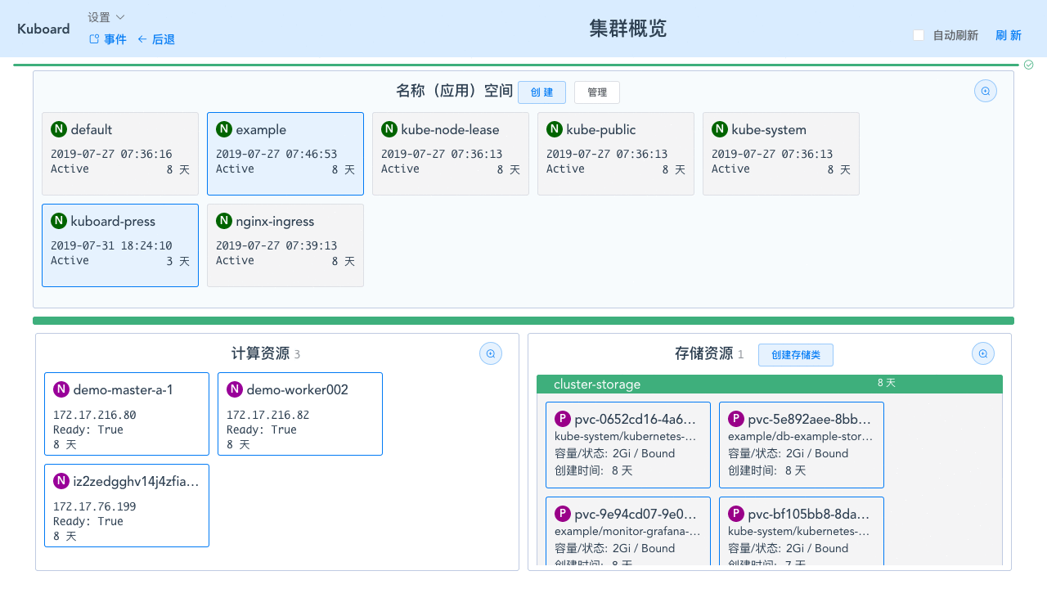The height and width of the screenshot is (589, 1047).
Task: Select the kuboard-press namespace card
Action: pyautogui.click(x=119, y=245)
